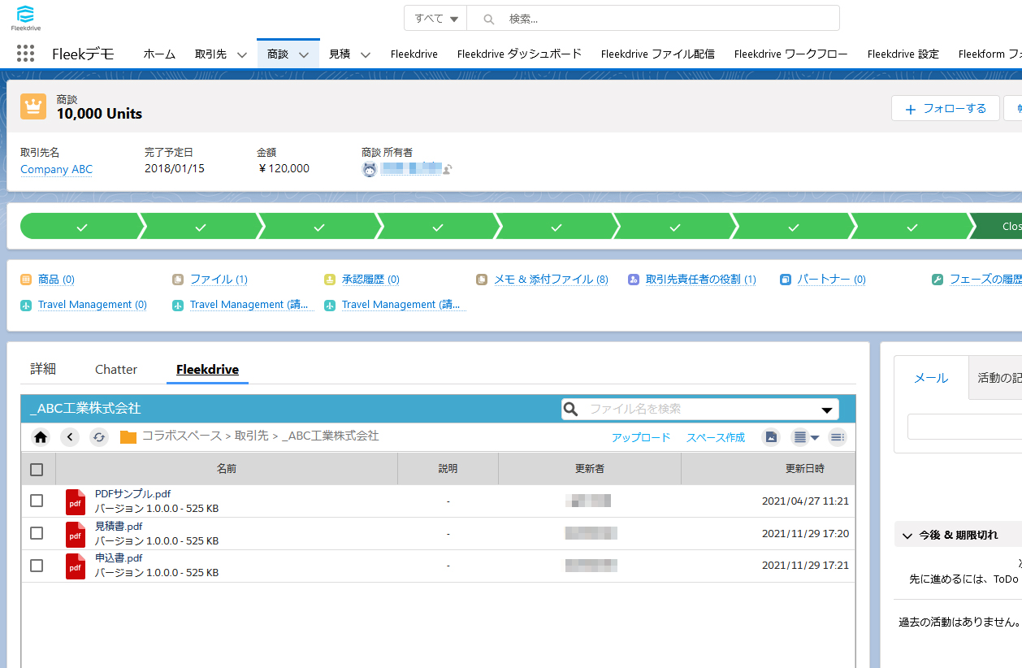This screenshot has width=1022, height=668.
Task: Go back with the left arrow icon
Action: click(70, 437)
